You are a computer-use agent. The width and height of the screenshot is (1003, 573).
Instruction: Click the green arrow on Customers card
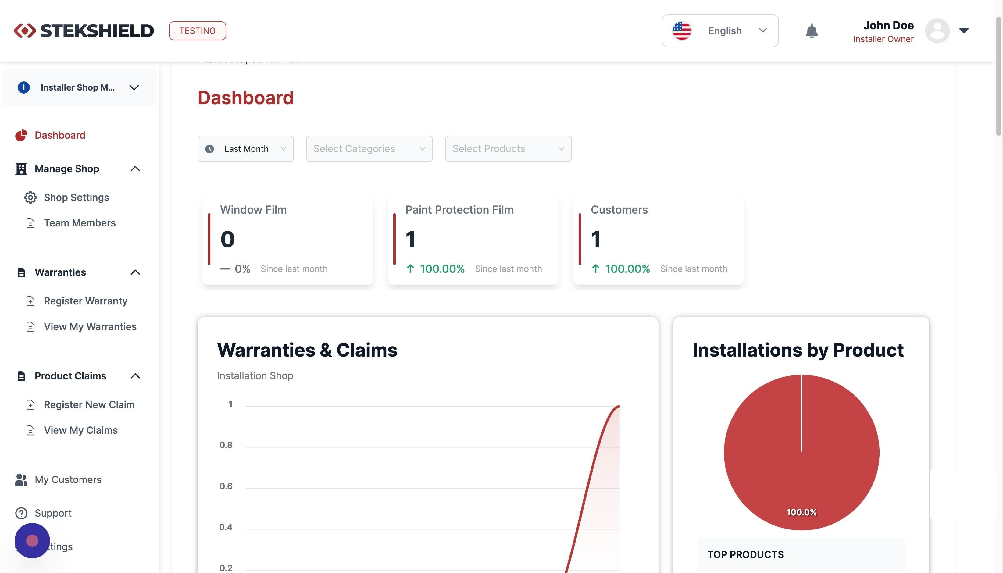595,269
